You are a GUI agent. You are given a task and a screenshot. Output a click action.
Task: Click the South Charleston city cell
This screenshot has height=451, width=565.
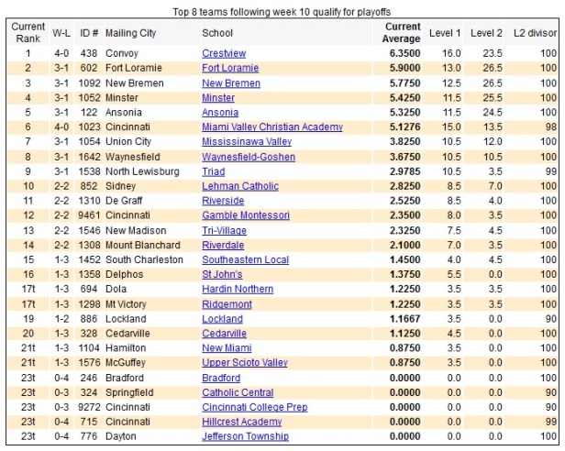pyautogui.click(x=144, y=259)
